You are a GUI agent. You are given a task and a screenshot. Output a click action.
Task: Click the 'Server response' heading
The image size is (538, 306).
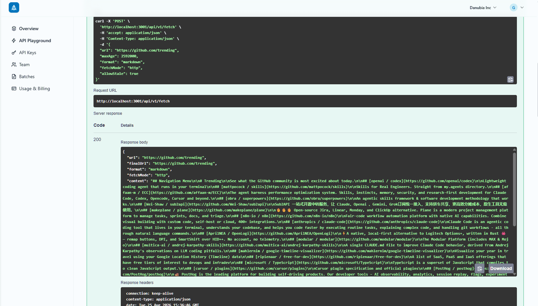(x=108, y=113)
